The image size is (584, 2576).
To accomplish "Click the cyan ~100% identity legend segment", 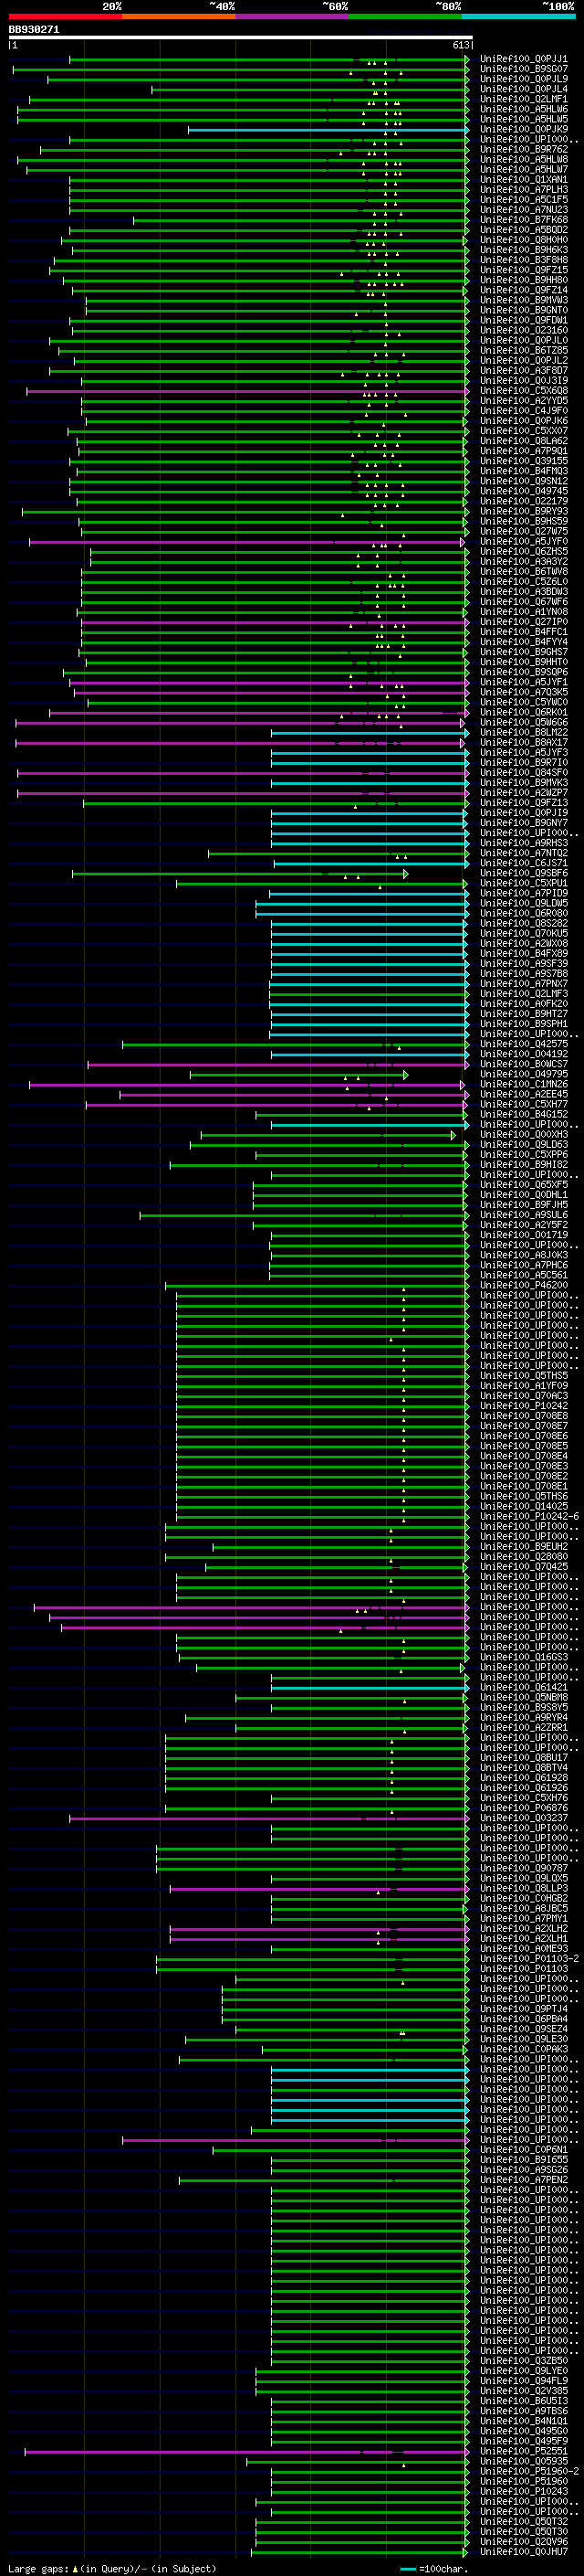I will coord(518,16).
